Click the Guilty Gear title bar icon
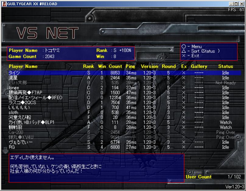 4,4
